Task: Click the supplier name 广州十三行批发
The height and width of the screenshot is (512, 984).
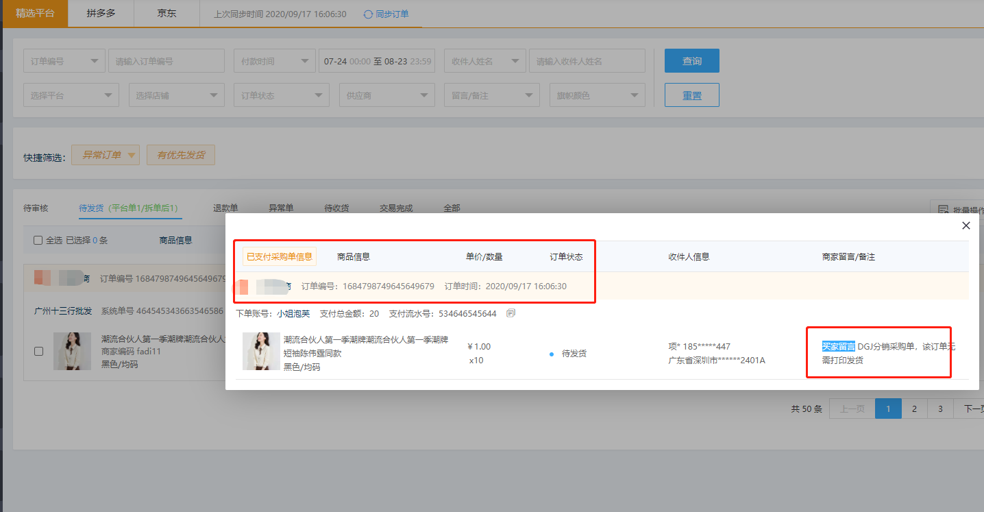Action: pos(63,310)
